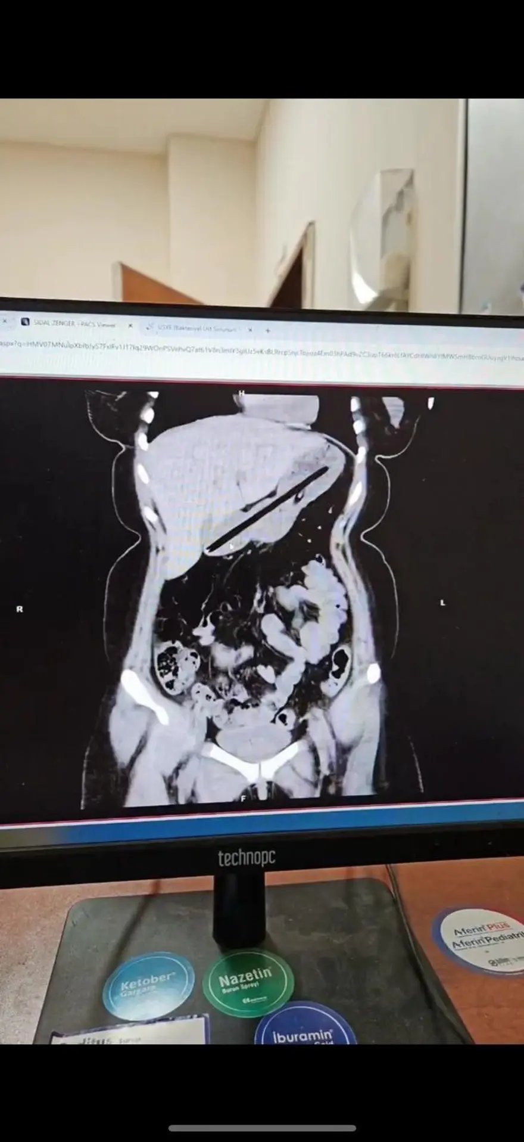Screen dimensions: 524x1142
Task: Click the F orientation marker below scan
Action: click(243, 798)
